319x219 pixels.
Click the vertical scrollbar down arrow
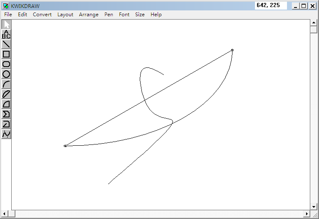tap(314, 207)
